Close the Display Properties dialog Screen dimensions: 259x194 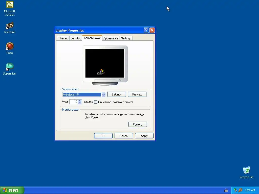coord(152,30)
